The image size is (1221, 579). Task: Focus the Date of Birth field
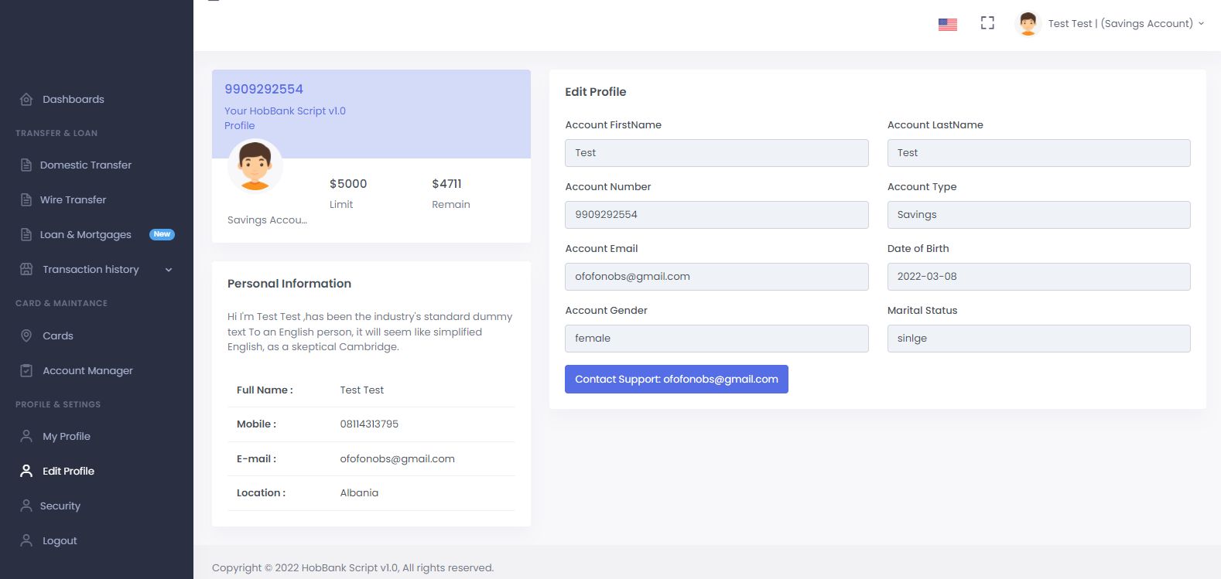pyautogui.click(x=1038, y=277)
